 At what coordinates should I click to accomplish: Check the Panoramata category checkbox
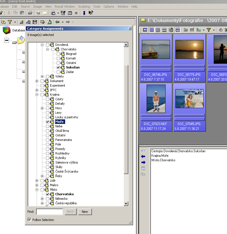click(x=47, y=140)
